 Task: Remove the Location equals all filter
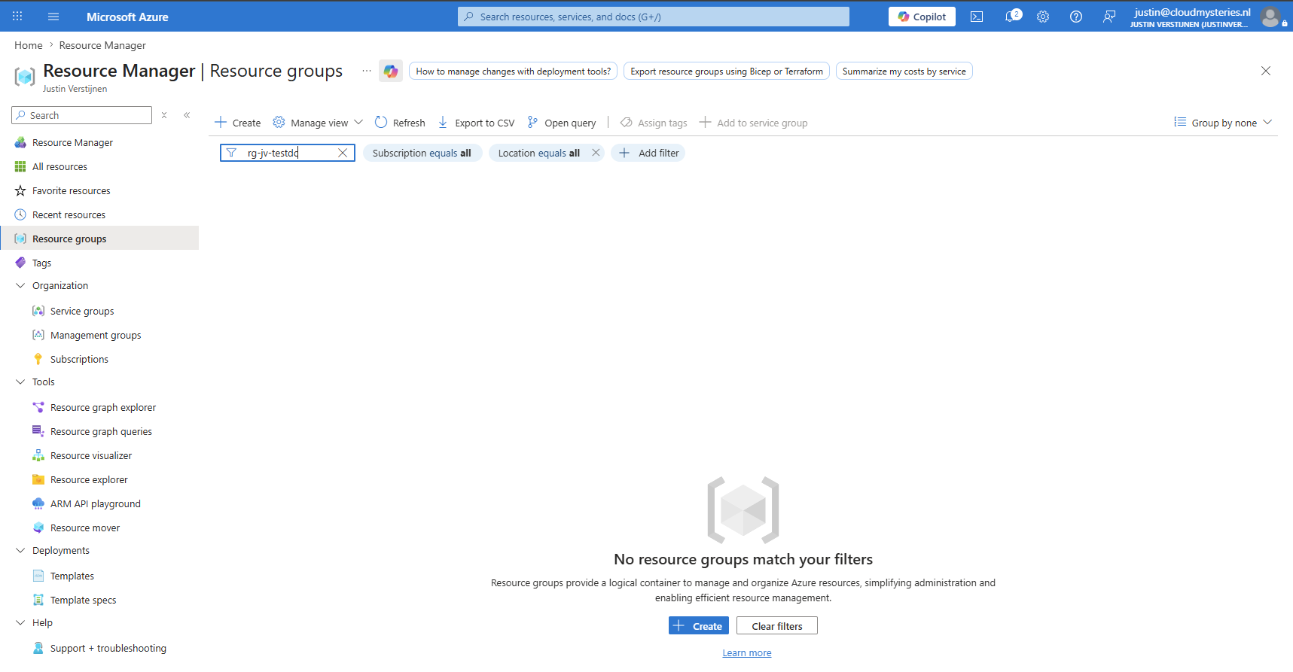pyautogui.click(x=596, y=153)
